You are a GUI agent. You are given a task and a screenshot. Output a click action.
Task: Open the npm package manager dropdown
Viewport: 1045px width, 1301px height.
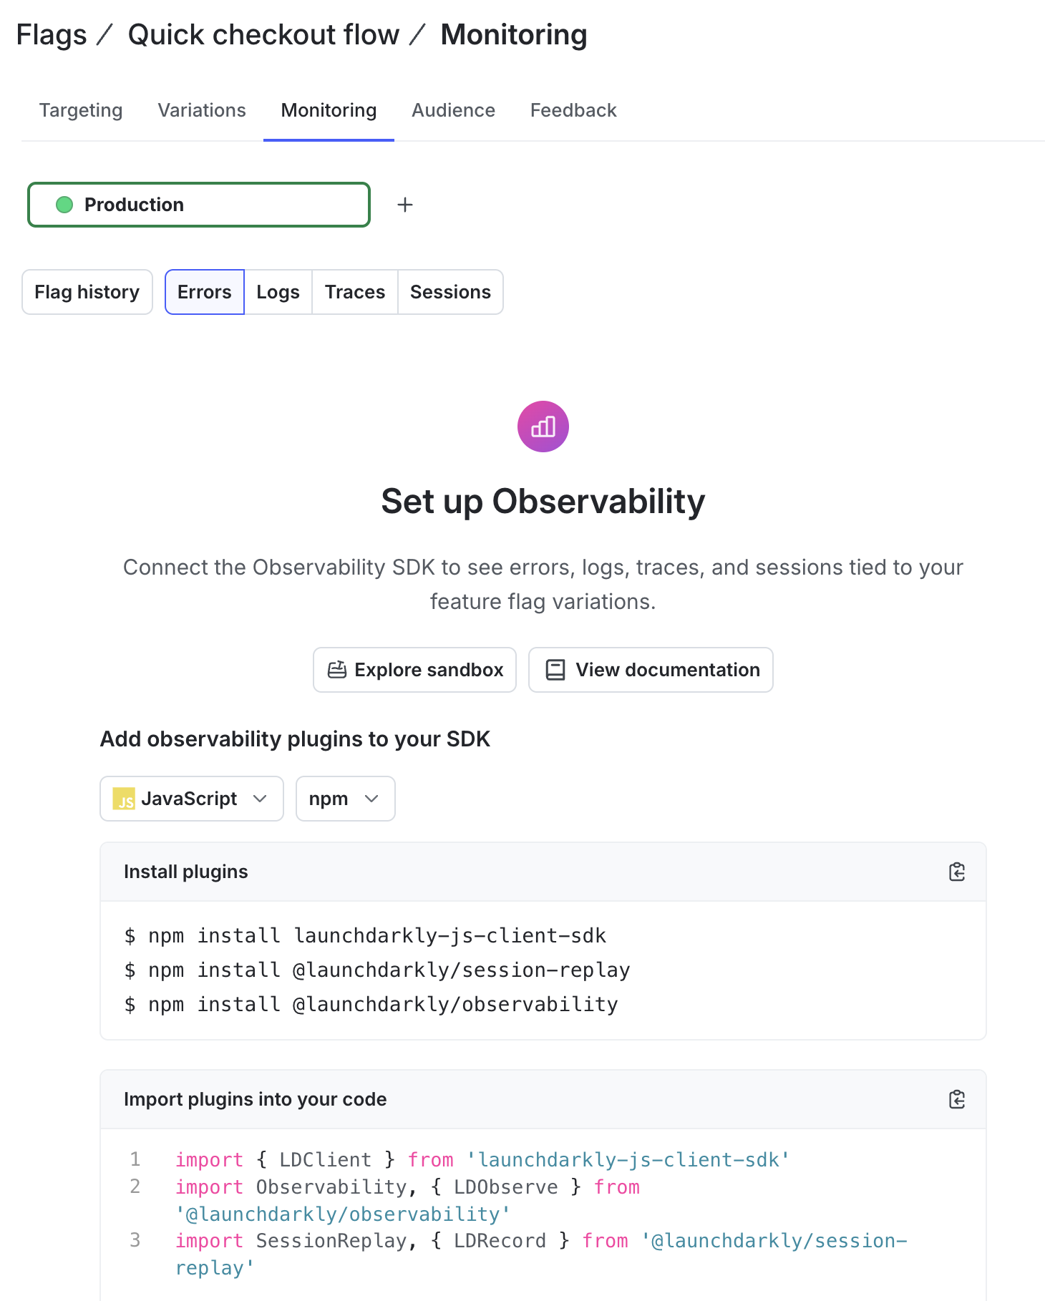345,799
